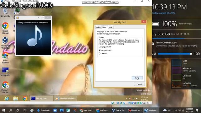Screen dimensions: 201x113
Task: Switch to the Leak tab in Not My Fault
Action: point(110,27)
